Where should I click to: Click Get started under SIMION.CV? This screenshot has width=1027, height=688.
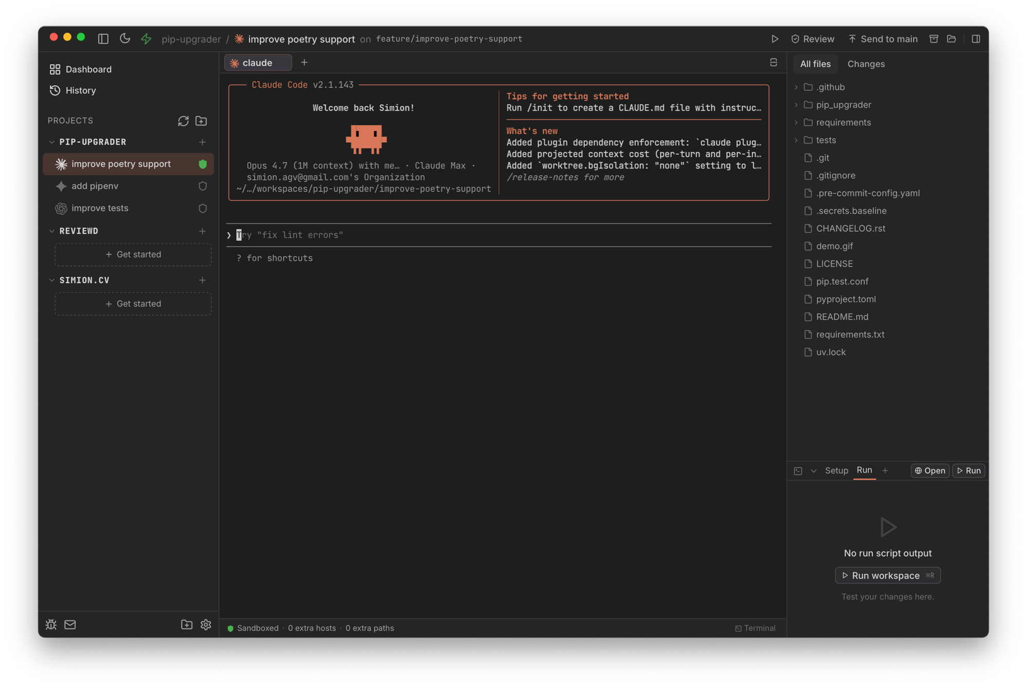(133, 304)
